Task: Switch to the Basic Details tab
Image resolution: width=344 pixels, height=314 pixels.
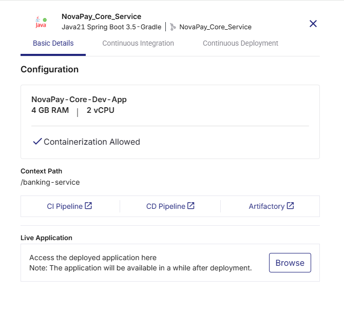Action: [x=53, y=43]
